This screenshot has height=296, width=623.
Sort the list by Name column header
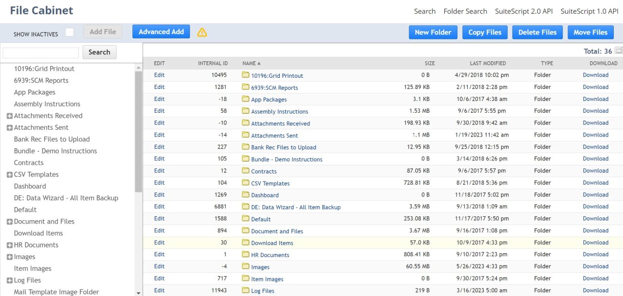249,63
